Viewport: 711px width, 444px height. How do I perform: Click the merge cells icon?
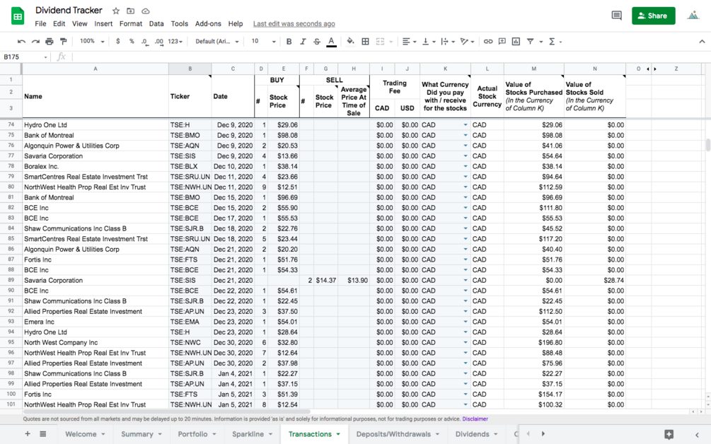point(380,41)
